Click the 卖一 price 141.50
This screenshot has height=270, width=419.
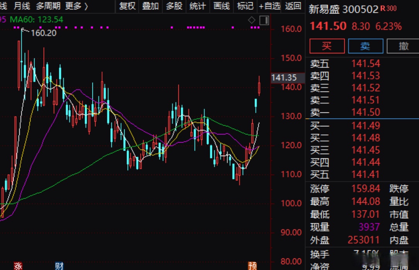366,112
